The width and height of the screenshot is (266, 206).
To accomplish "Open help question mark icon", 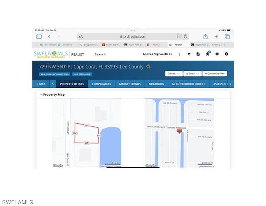I will pyautogui.click(x=226, y=54).
